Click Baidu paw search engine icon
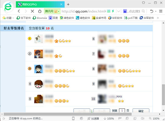 pos(125,11)
